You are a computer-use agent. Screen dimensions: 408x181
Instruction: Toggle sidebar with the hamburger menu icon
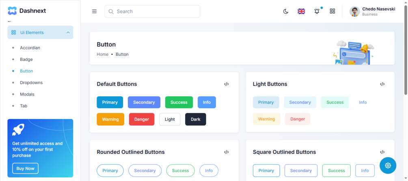click(x=95, y=11)
